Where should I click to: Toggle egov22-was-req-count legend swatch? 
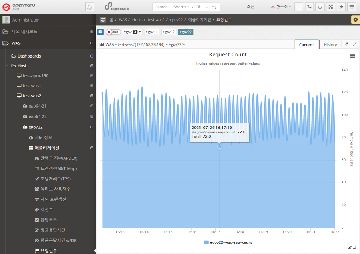[x=206, y=242]
